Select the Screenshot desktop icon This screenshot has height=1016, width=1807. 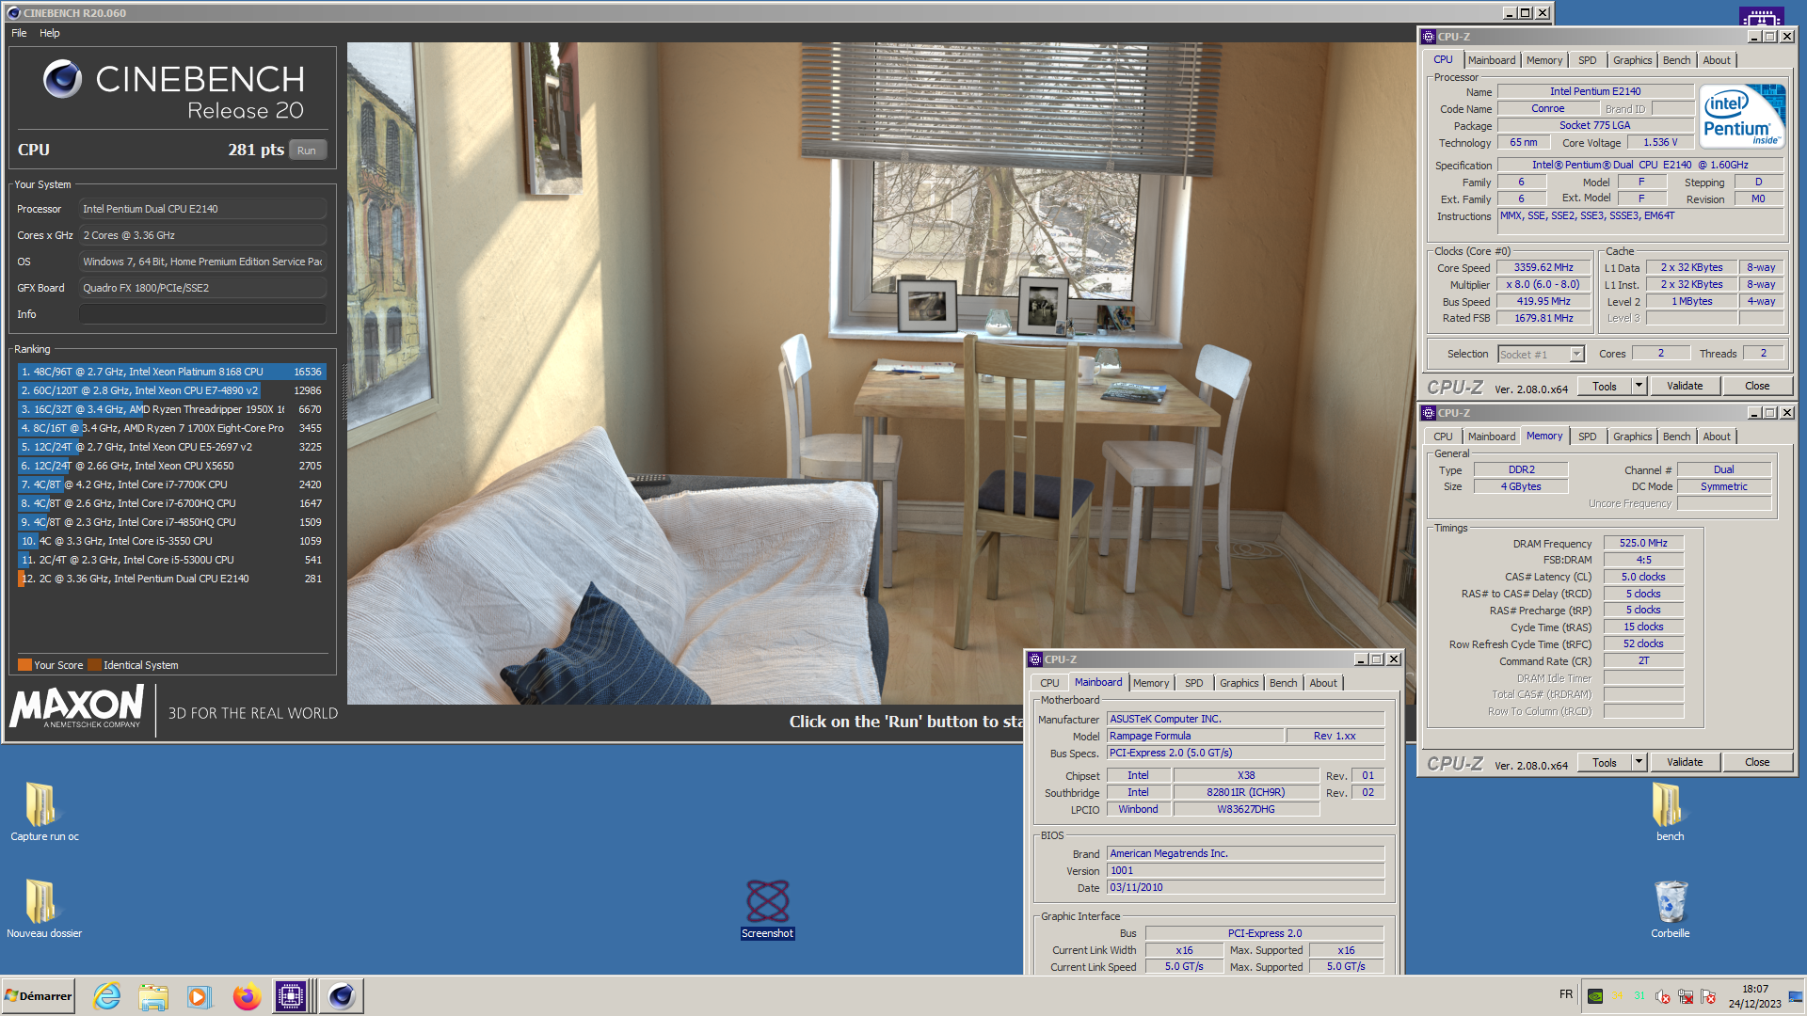click(767, 909)
